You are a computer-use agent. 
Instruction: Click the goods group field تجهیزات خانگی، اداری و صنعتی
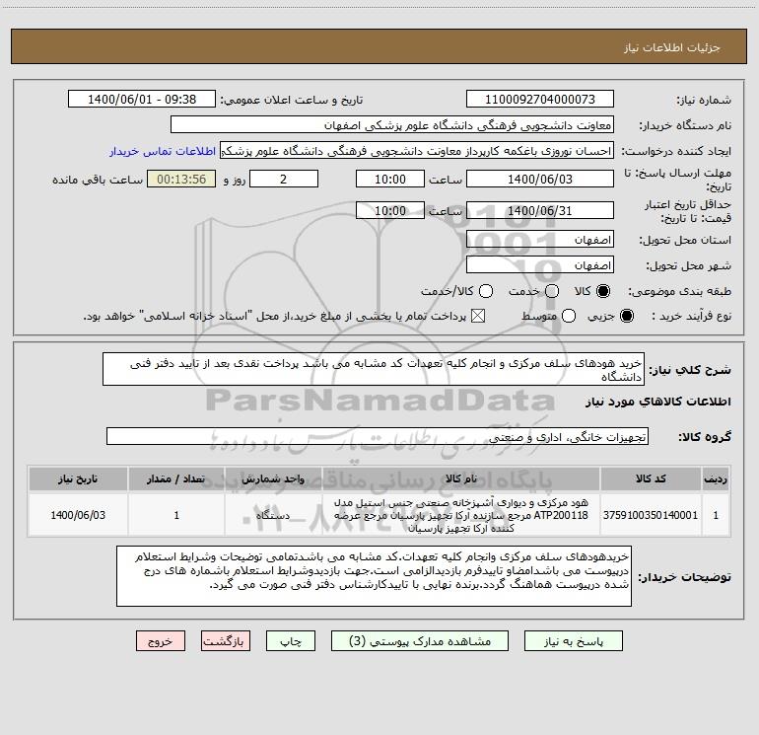pyautogui.click(x=378, y=436)
